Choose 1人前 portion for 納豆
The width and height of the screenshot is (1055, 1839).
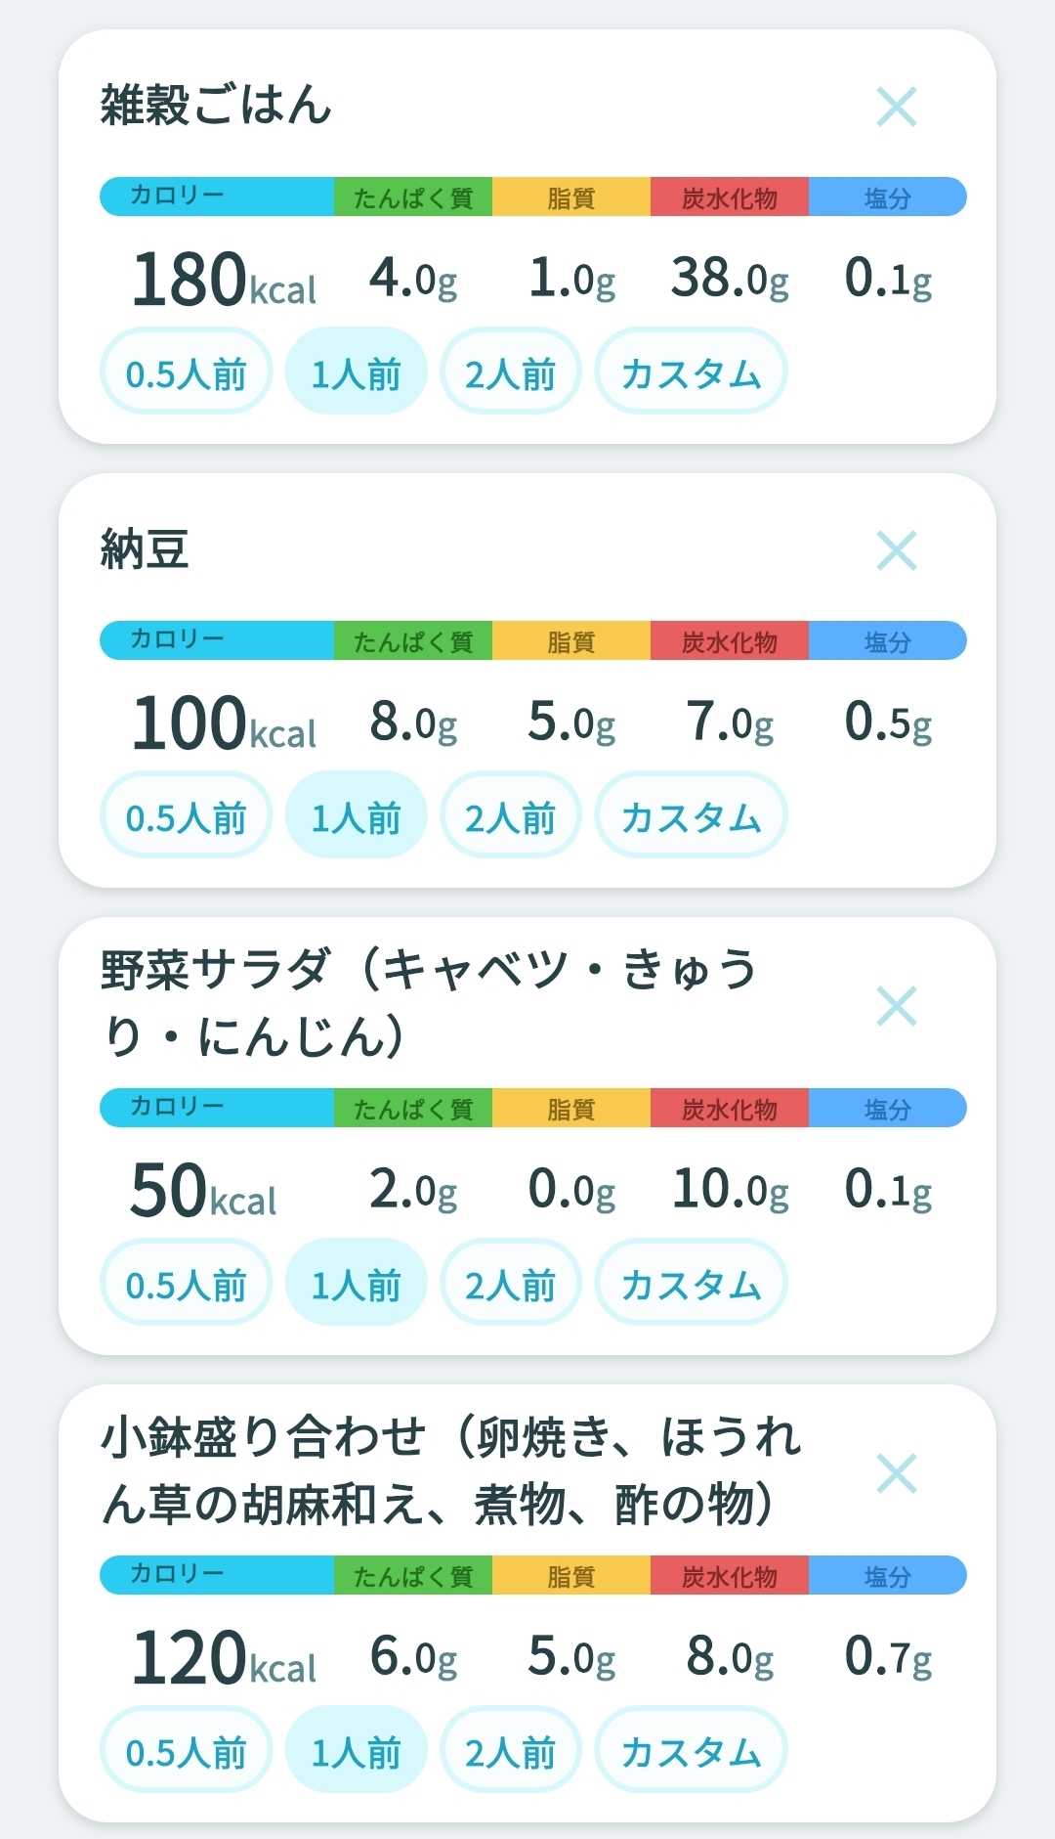pos(356,815)
